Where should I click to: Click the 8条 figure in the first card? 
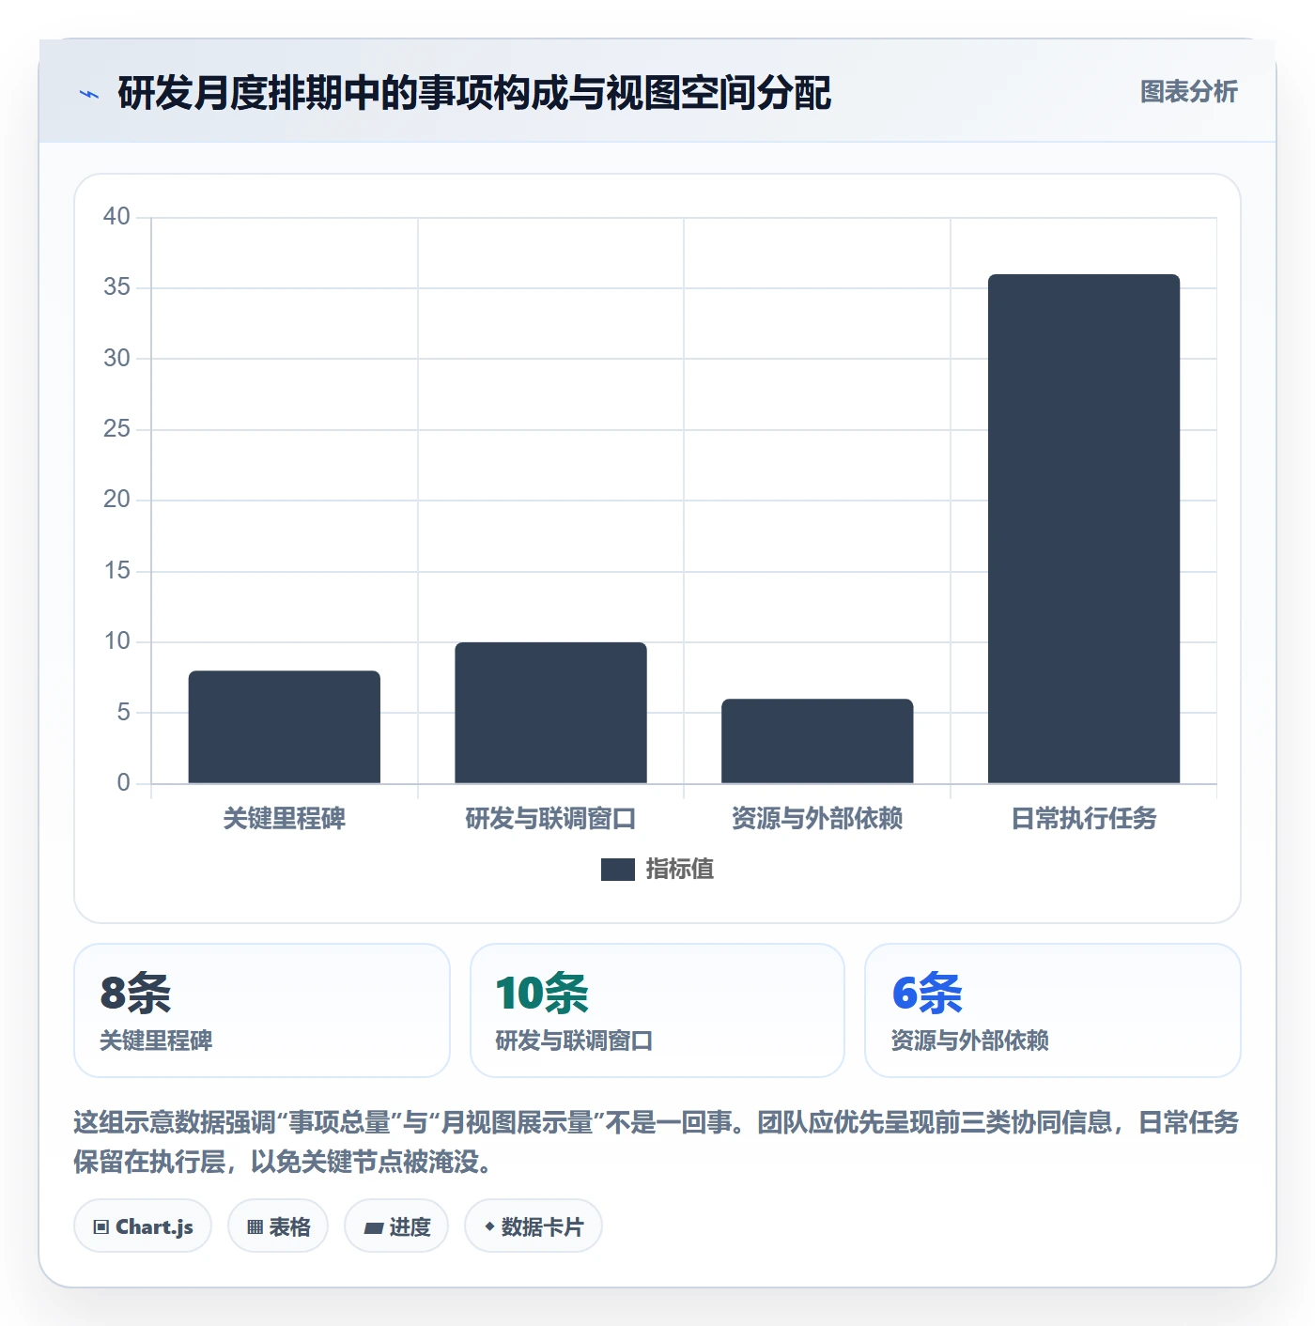point(136,993)
